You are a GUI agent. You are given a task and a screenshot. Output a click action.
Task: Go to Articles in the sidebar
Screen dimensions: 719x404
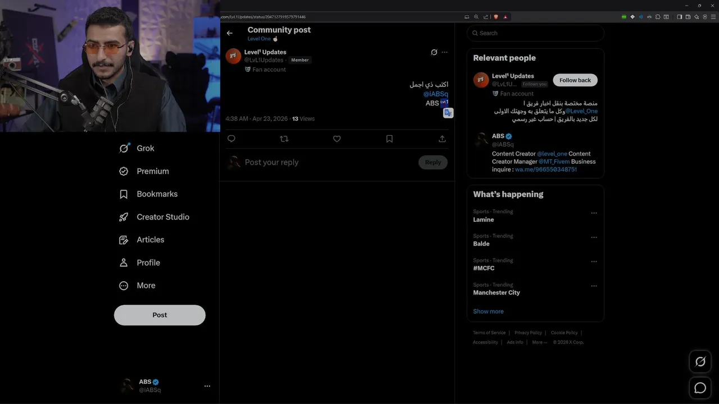(142, 240)
